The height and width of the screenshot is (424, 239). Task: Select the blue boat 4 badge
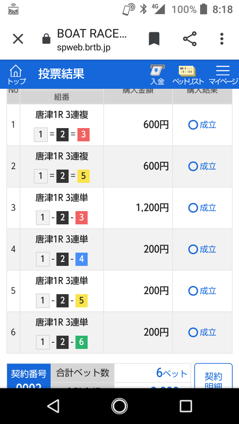(81, 259)
